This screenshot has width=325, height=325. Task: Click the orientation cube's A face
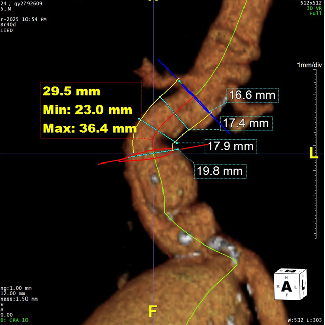point(286,287)
